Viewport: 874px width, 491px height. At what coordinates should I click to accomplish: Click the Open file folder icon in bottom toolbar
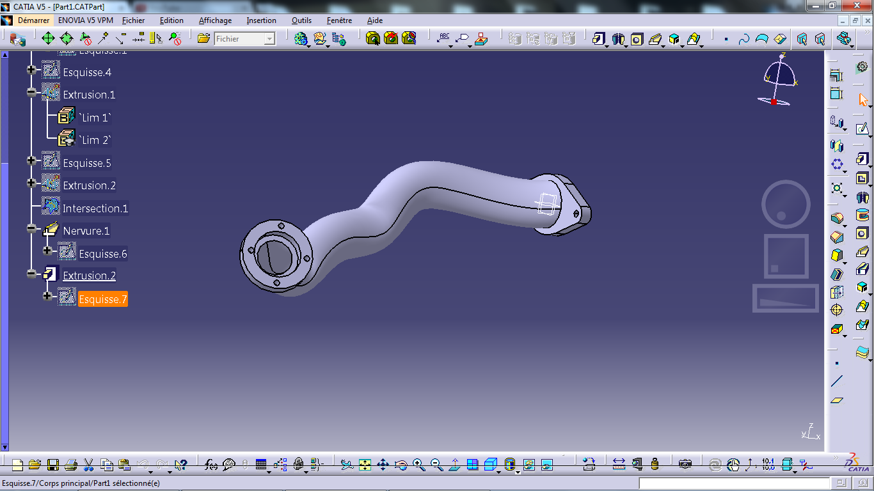(35, 465)
